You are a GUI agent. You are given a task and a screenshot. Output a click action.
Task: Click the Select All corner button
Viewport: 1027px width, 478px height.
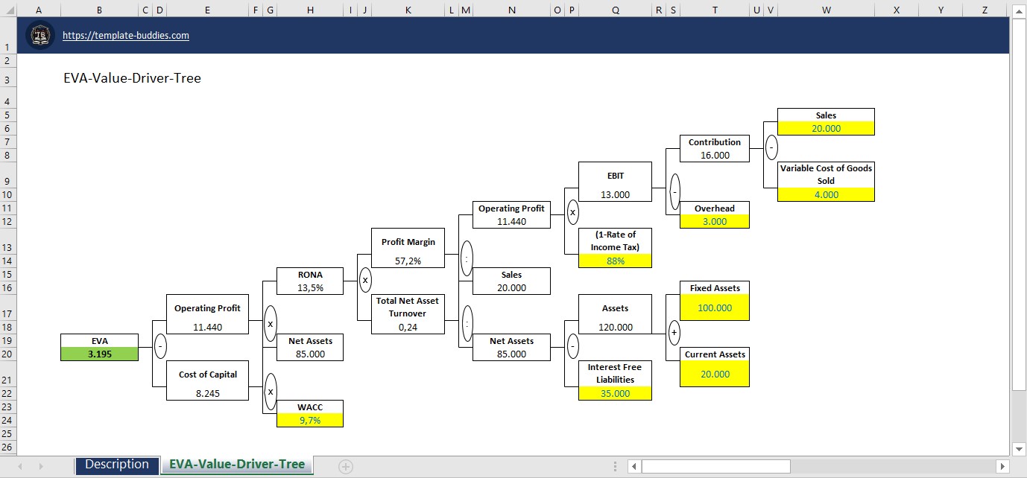point(8,10)
